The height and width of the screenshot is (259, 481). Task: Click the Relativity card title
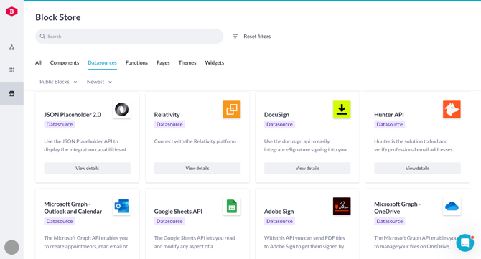click(x=167, y=115)
